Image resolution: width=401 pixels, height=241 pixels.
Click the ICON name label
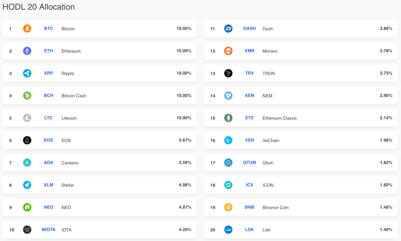[268, 185]
